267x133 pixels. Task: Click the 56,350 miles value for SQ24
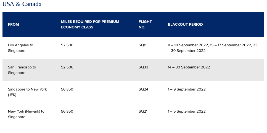(x=67, y=89)
